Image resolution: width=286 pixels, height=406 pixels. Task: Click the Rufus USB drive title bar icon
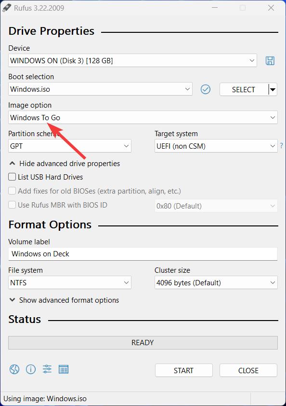(7, 8)
